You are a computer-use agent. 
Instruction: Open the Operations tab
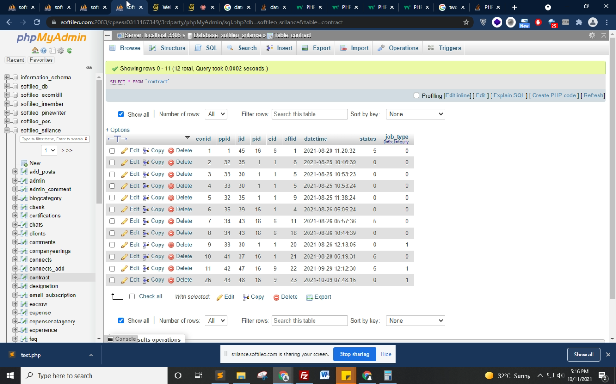398,48
